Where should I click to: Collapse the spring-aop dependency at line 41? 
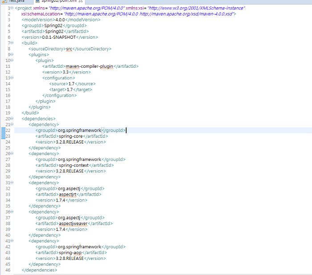pyautogui.click(x=12, y=240)
